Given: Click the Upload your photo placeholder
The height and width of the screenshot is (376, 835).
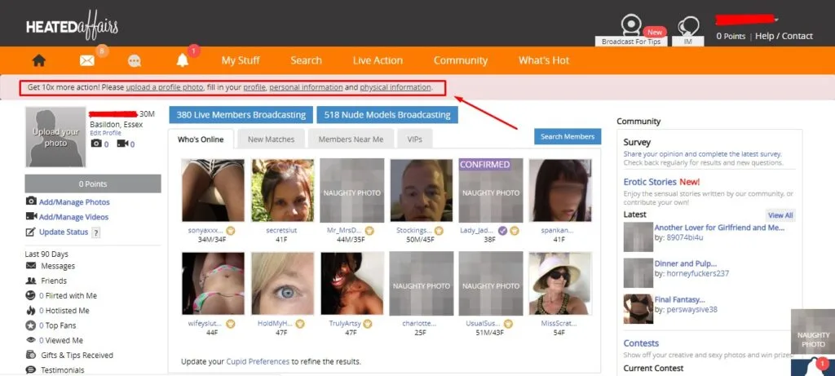Looking at the screenshot, I should click(x=56, y=137).
